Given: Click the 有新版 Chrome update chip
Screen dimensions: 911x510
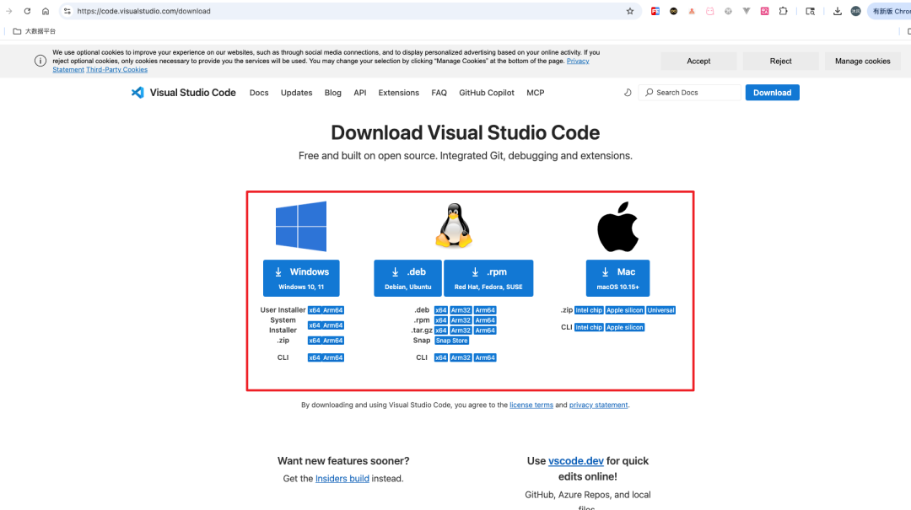Looking at the screenshot, I should pyautogui.click(x=890, y=11).
